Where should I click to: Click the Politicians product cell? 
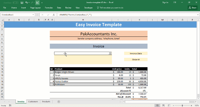[83, 84]
